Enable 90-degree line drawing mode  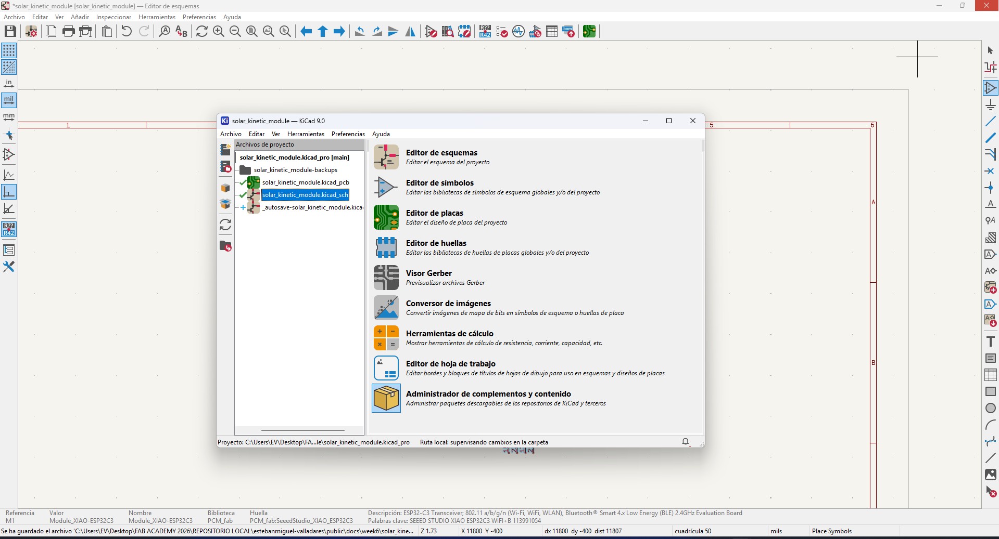[9, 192]
